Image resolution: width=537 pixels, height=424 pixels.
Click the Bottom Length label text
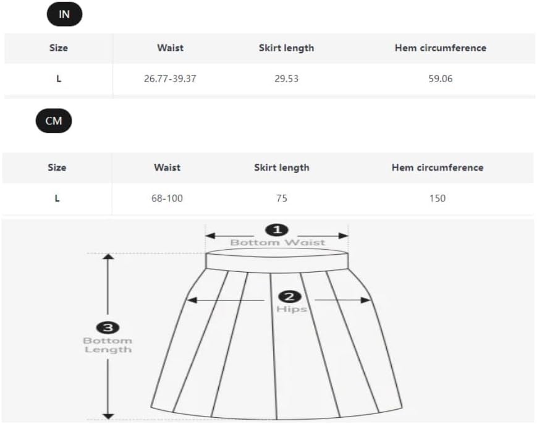[108, 345]
